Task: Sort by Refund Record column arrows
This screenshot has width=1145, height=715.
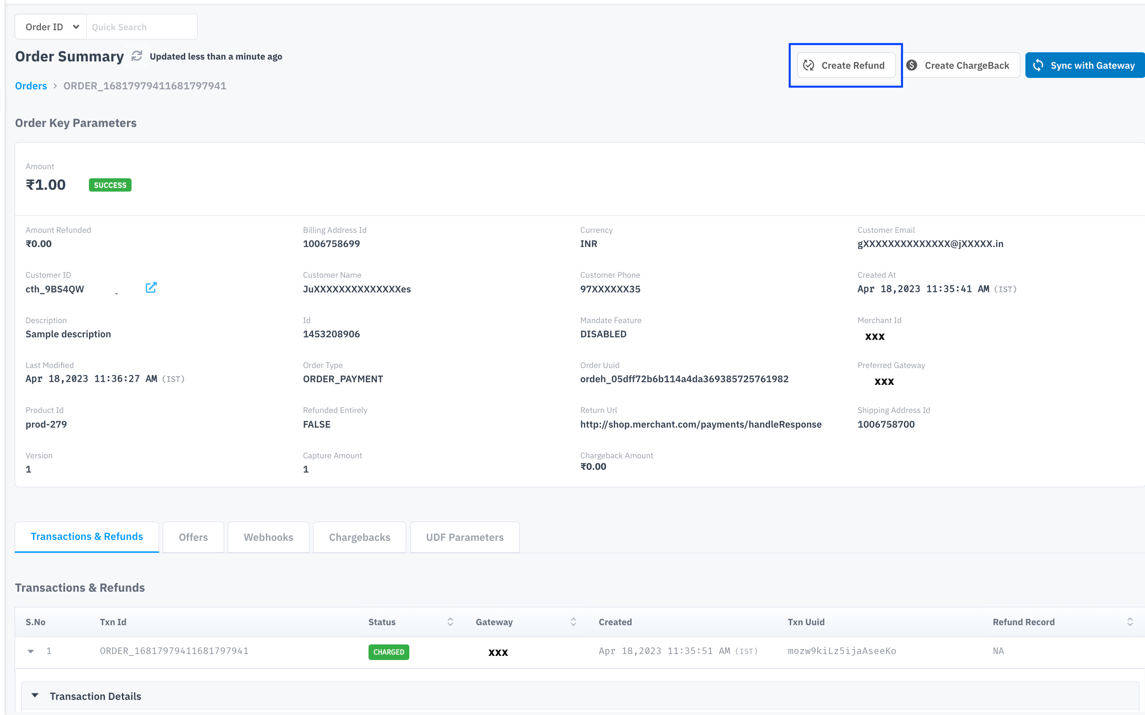Action: coord(1130,622)
